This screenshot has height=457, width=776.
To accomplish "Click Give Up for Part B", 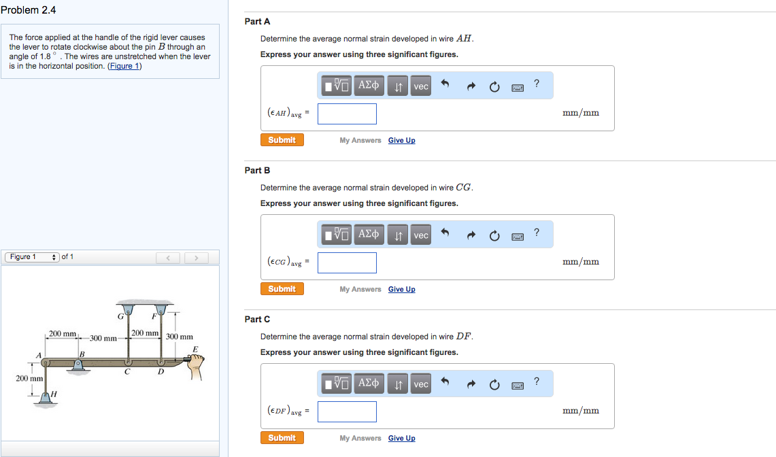I will (401, 288).
